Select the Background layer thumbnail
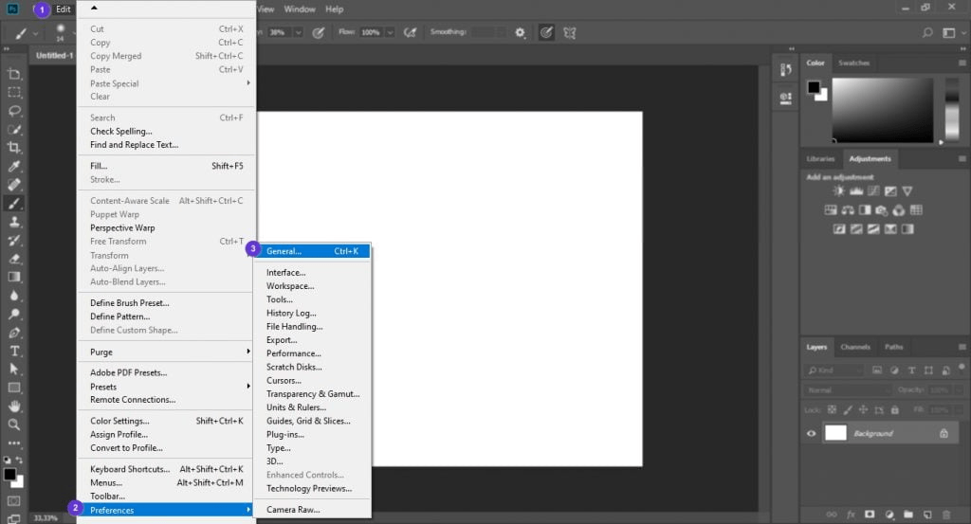The width and height of the screenshot is (971, 524). click(835, 433)
